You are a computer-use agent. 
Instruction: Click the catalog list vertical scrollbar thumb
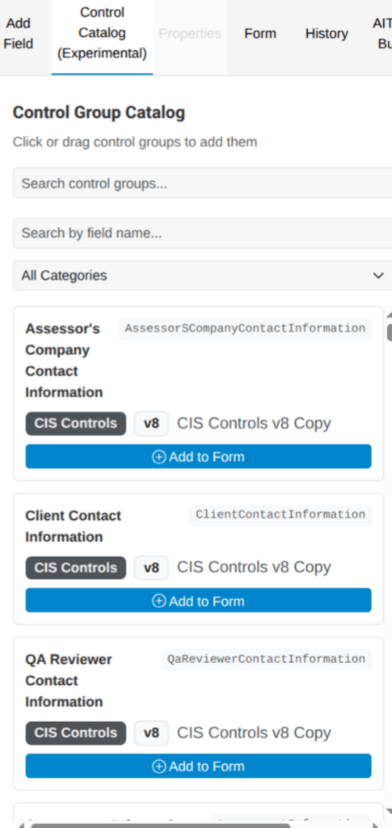(x=390, y=332)
